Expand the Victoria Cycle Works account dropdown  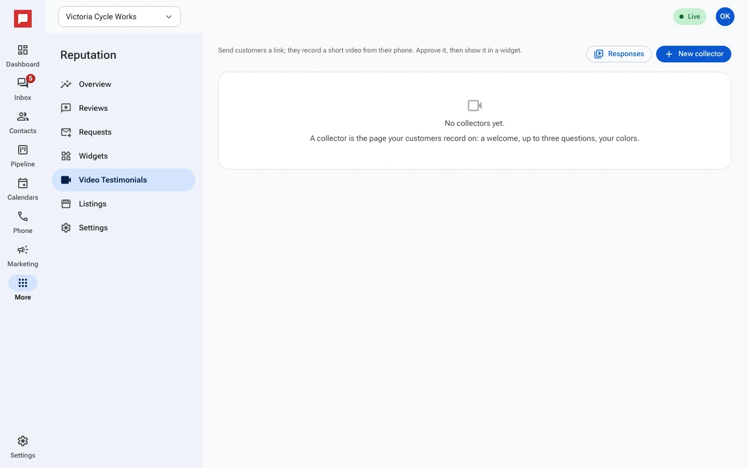point(119,17)
